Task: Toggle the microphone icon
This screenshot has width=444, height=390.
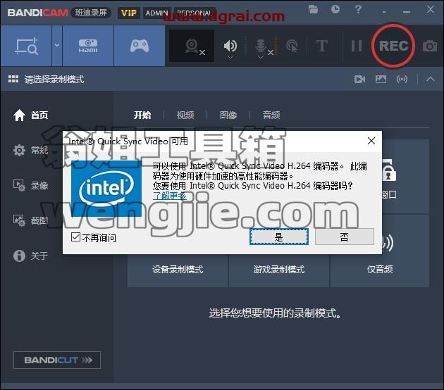Action: pyautogui.click(x=261, y=46)
